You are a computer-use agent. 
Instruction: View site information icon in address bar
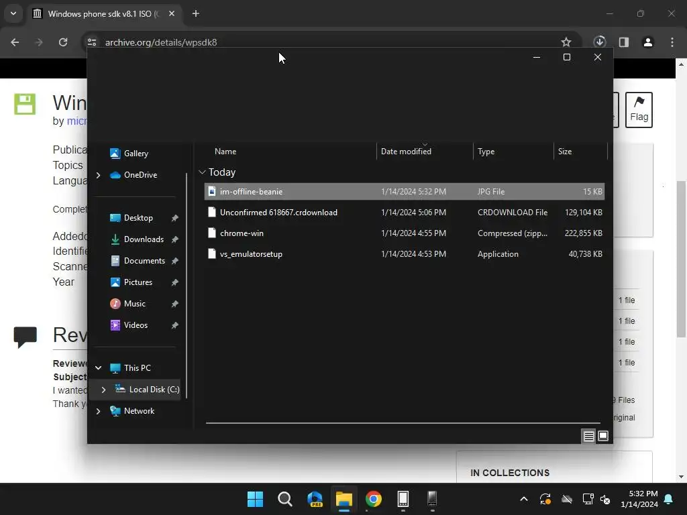tap(91, 42)
